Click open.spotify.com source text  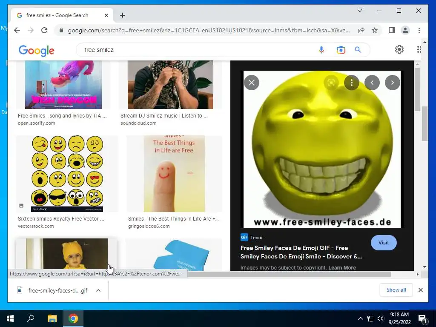37,123
